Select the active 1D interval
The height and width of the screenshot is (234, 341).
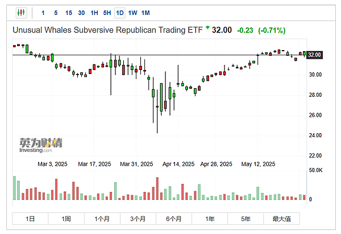[120, 13]
